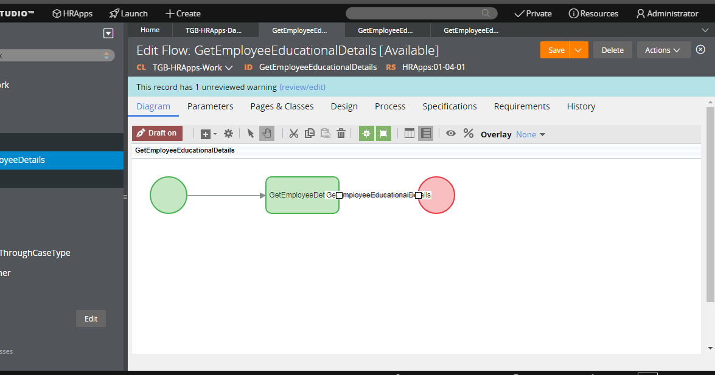Open the add shape dropdown arrow
Screen dimensions: 715x375
pos(212,133)
